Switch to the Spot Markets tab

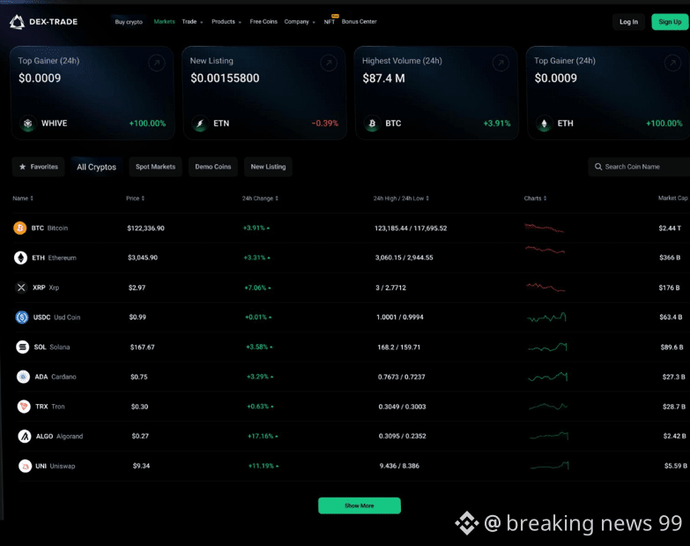(155, 167)
